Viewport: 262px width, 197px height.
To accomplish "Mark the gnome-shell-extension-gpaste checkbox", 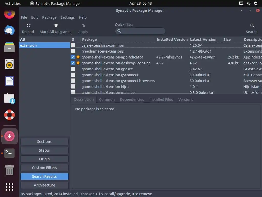I will pyautogui.click(x=73, y=69).
